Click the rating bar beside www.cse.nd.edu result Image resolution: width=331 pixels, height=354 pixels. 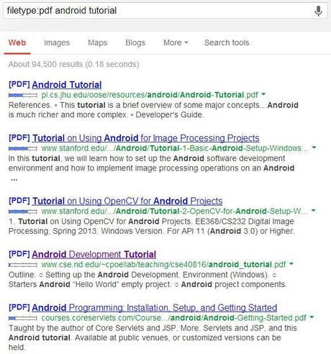coord(23,265)
